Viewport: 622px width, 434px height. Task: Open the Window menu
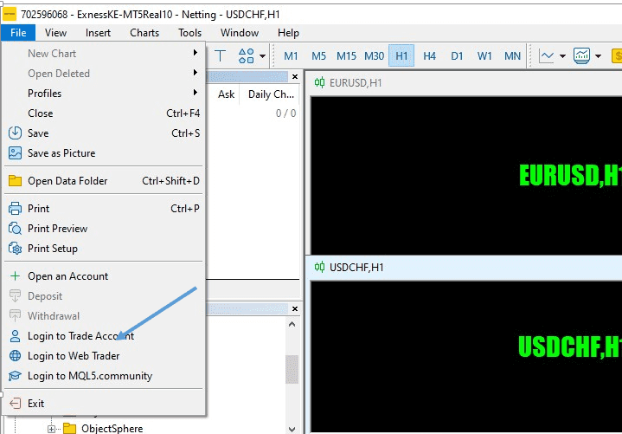click(240, 33)
